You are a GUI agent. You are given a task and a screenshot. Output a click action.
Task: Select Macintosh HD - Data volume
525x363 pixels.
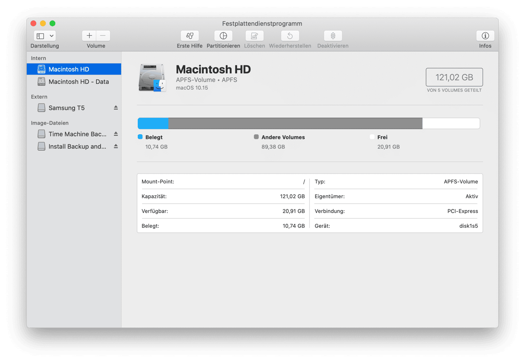pyautogui.click(x=78, y=82)
